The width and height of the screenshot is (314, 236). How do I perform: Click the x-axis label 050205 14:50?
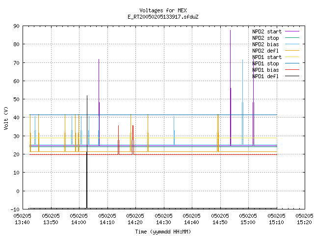pos(220,219)
